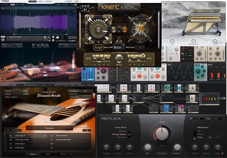Click the Master knob in Kinetic Metal

click(119, 58)
